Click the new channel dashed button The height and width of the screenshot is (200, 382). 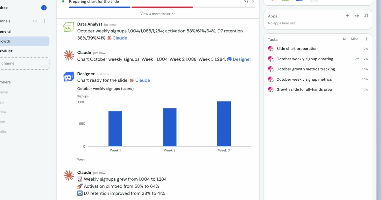pos(25,63)
